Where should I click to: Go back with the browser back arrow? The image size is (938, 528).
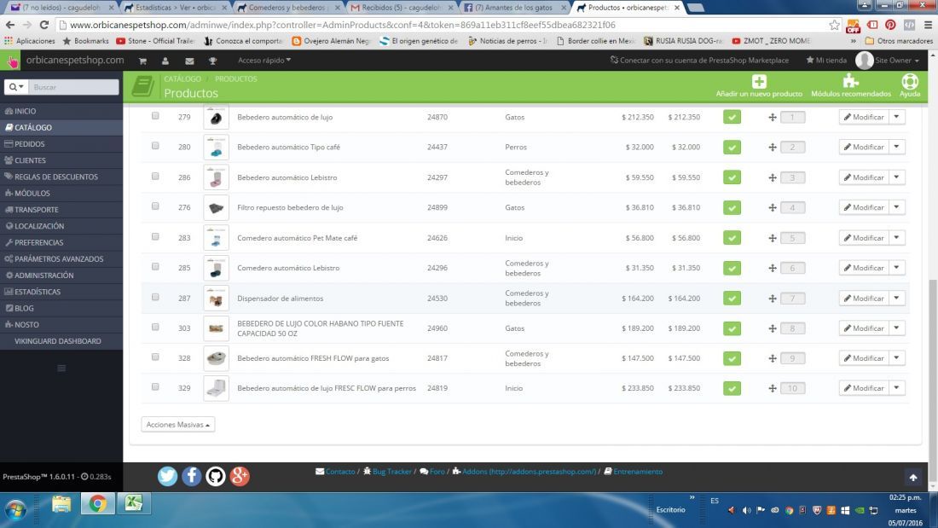(10, 25)
